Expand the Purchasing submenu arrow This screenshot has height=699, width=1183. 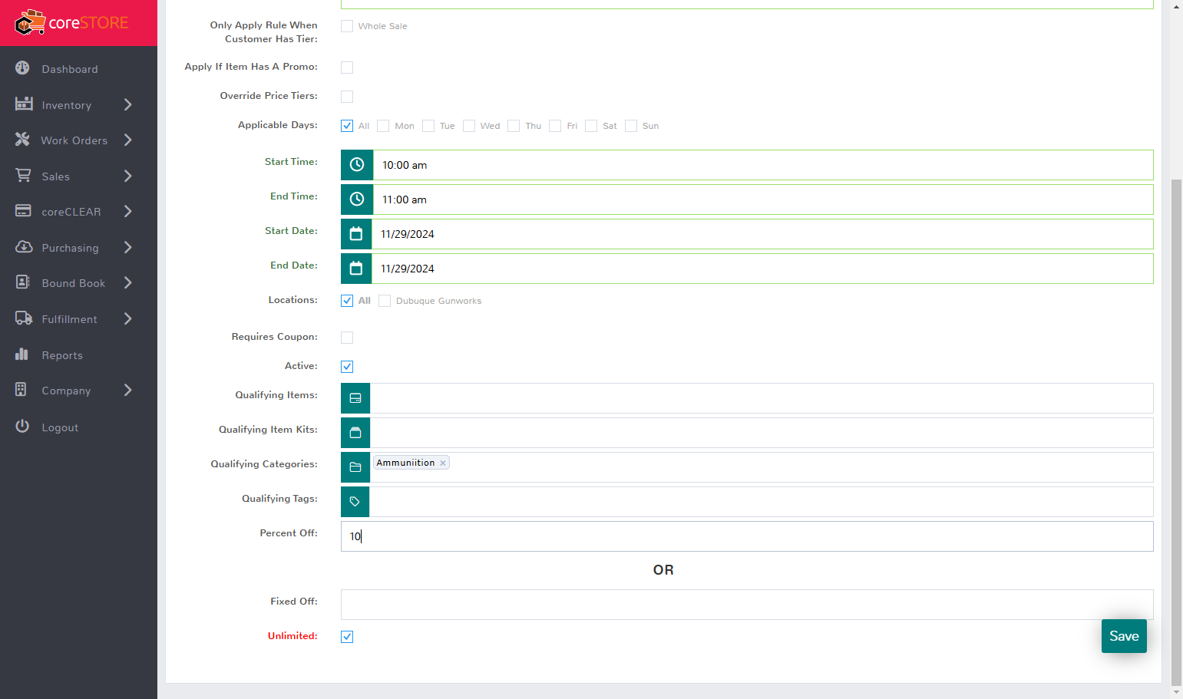click(x=128, y=247)
